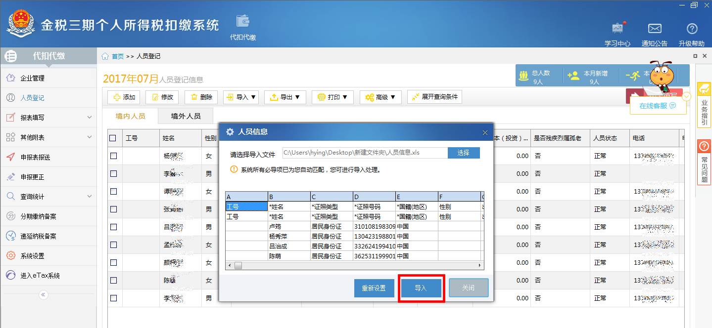This screenshot has height=328, width=712.
Task: Click the dialog's horizontal scrollbar thumb
Action: (x=238, y=266)
